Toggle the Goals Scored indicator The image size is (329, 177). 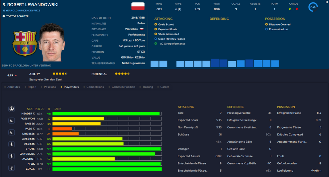[x=156, y=25]
